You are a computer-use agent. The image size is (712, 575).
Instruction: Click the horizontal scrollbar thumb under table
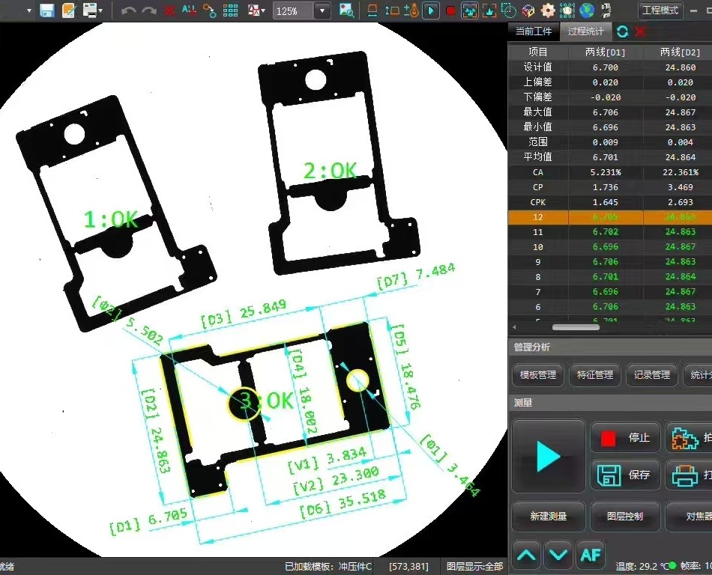pos(576,327)
